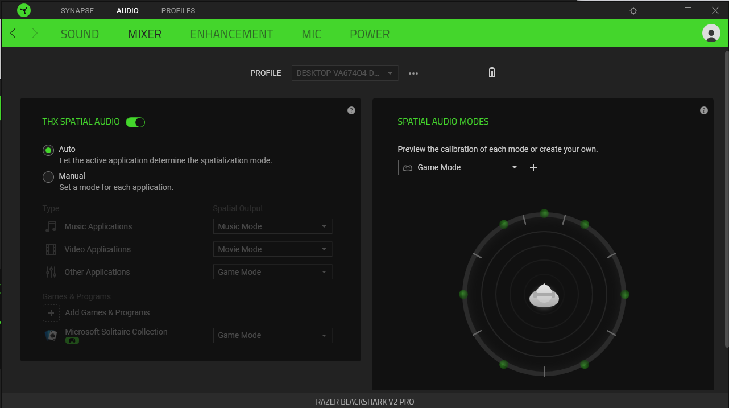Click Add Games & Programs label

coord(107,312)
